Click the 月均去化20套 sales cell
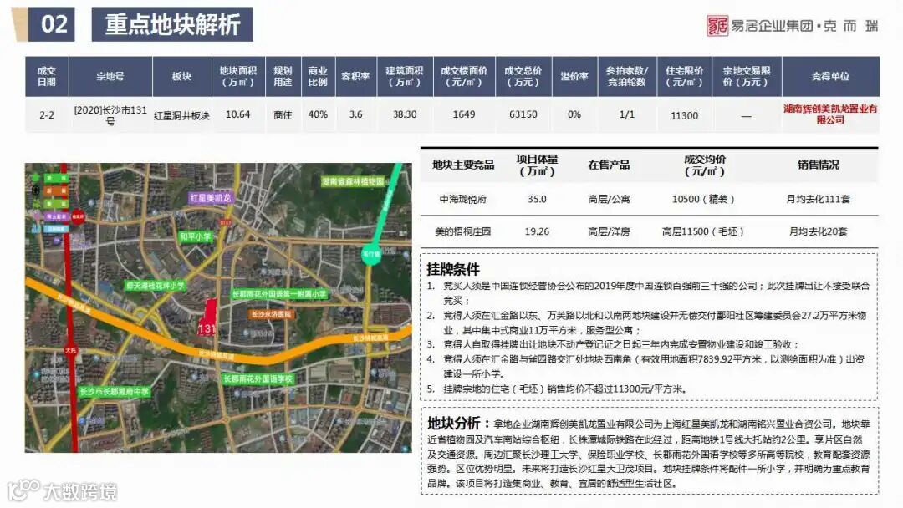 [818, 231]
